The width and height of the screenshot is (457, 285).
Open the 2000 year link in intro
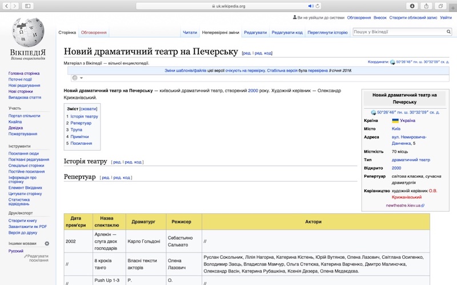253,91
